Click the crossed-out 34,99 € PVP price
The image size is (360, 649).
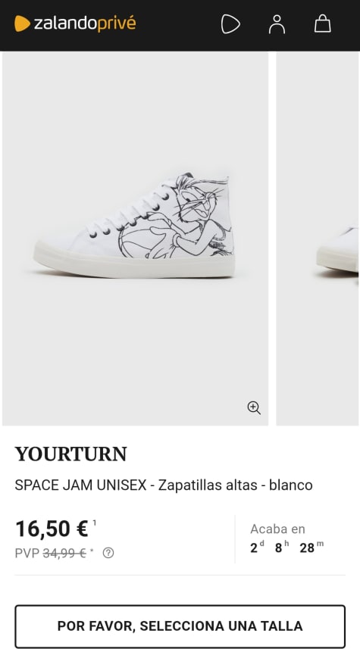point(64,553)
